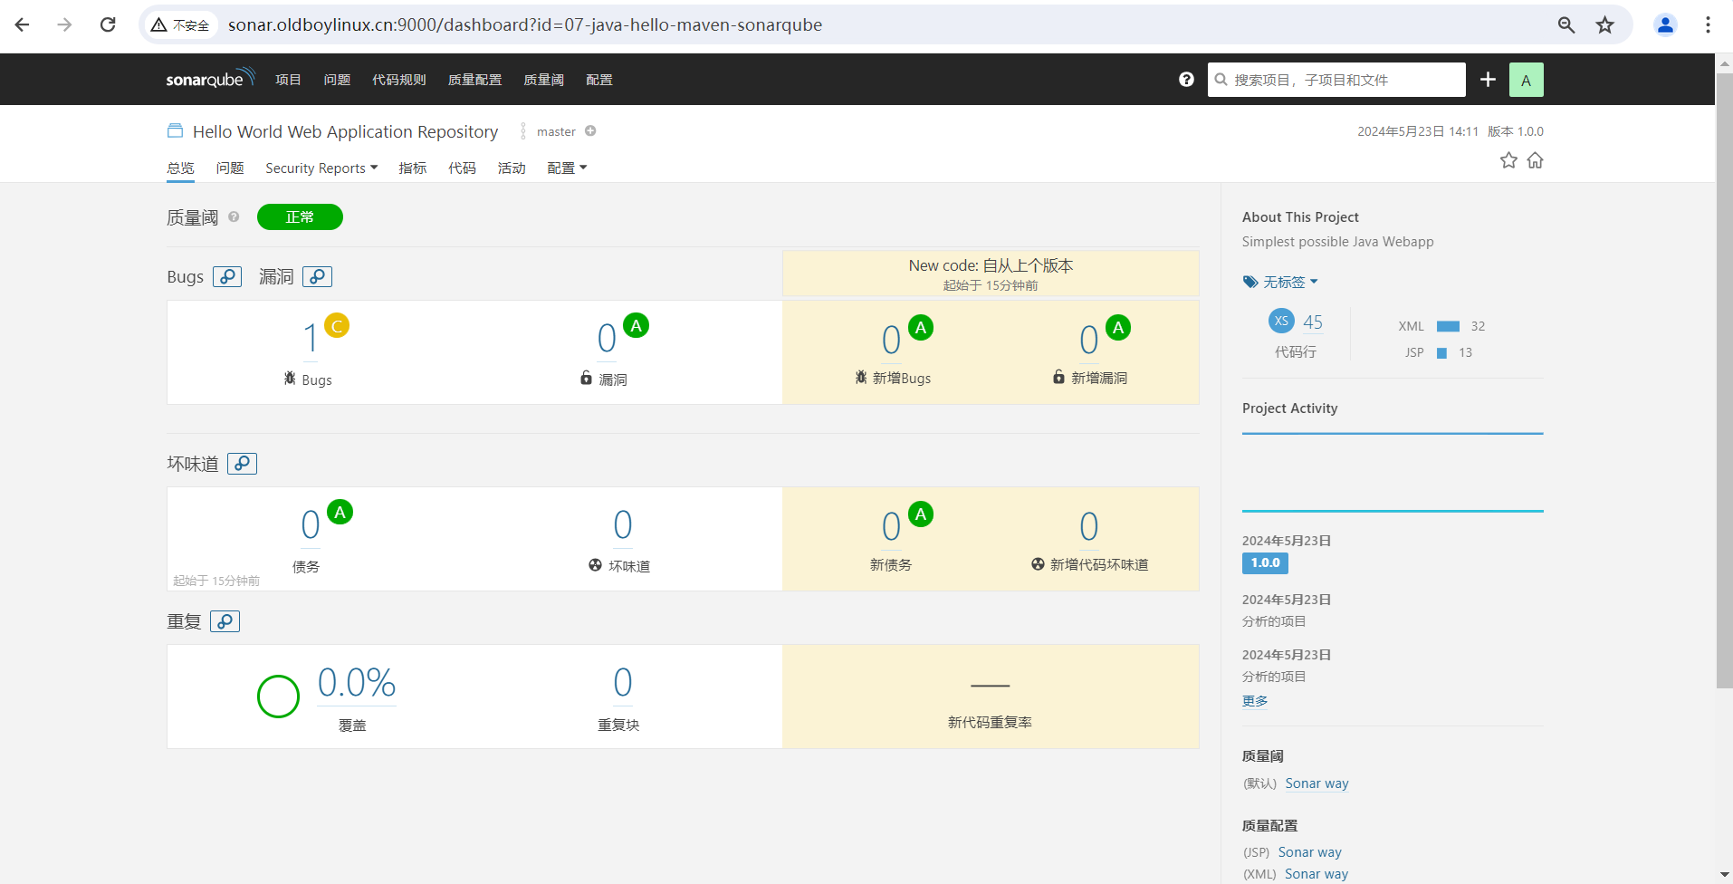Click the 45 lines of code link
This screenshot has width=1733, height=884.
[x=1313, y=322]
